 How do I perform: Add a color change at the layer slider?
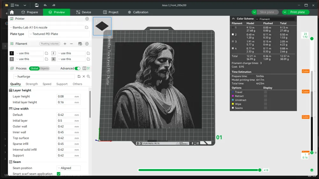pos(312,153)
